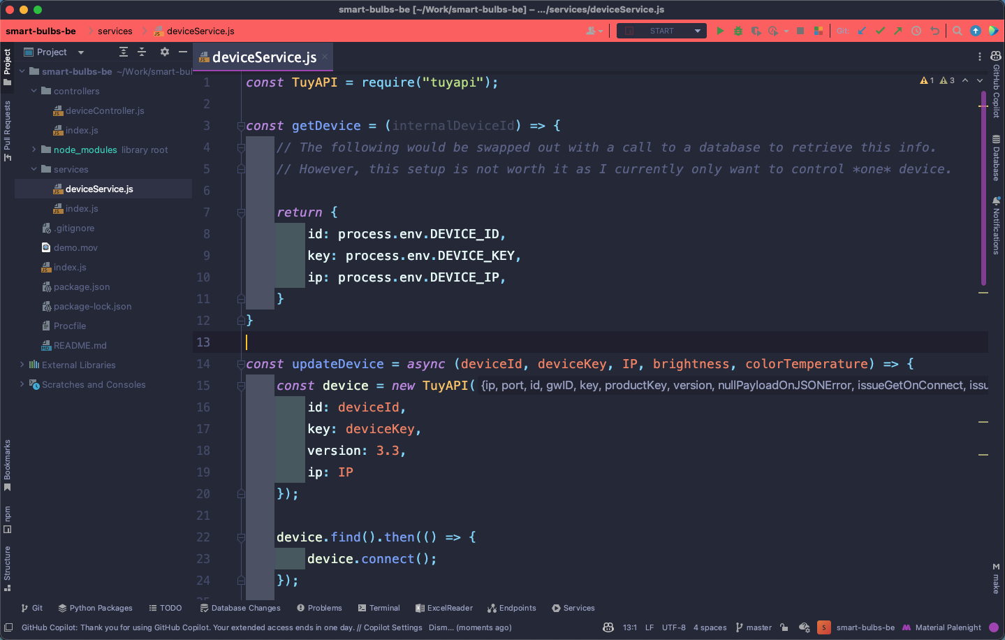1005x640 pixels.
Task: Toggle Structure tool window stripe
Action: [7, 568]
